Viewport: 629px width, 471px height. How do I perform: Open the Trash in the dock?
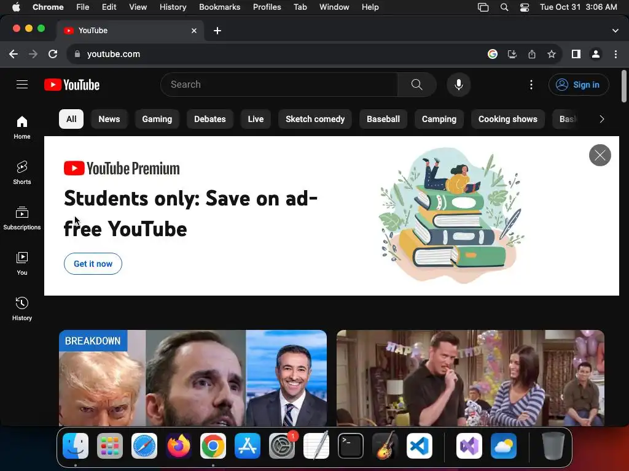click(553, 446)
